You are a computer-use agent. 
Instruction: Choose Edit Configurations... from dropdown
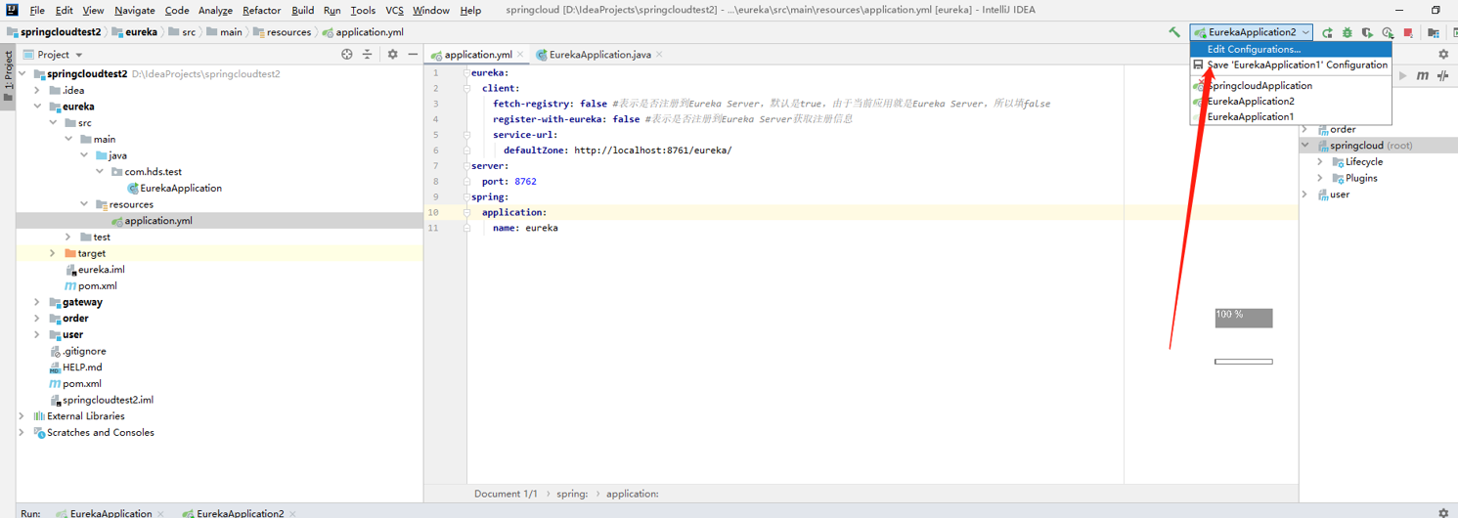pos(1291,49)
